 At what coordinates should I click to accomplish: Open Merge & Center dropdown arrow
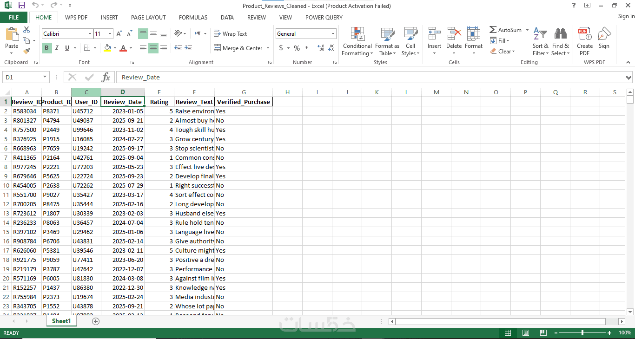point(268,48)
